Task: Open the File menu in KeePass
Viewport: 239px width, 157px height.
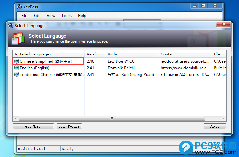Action: pyautogui.click(x=24, y=16)
